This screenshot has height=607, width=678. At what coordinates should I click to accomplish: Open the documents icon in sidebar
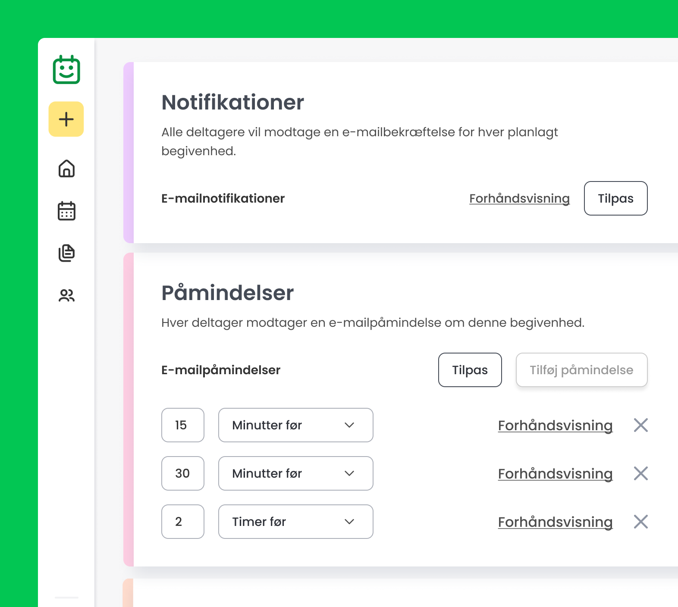click(66, 253)
